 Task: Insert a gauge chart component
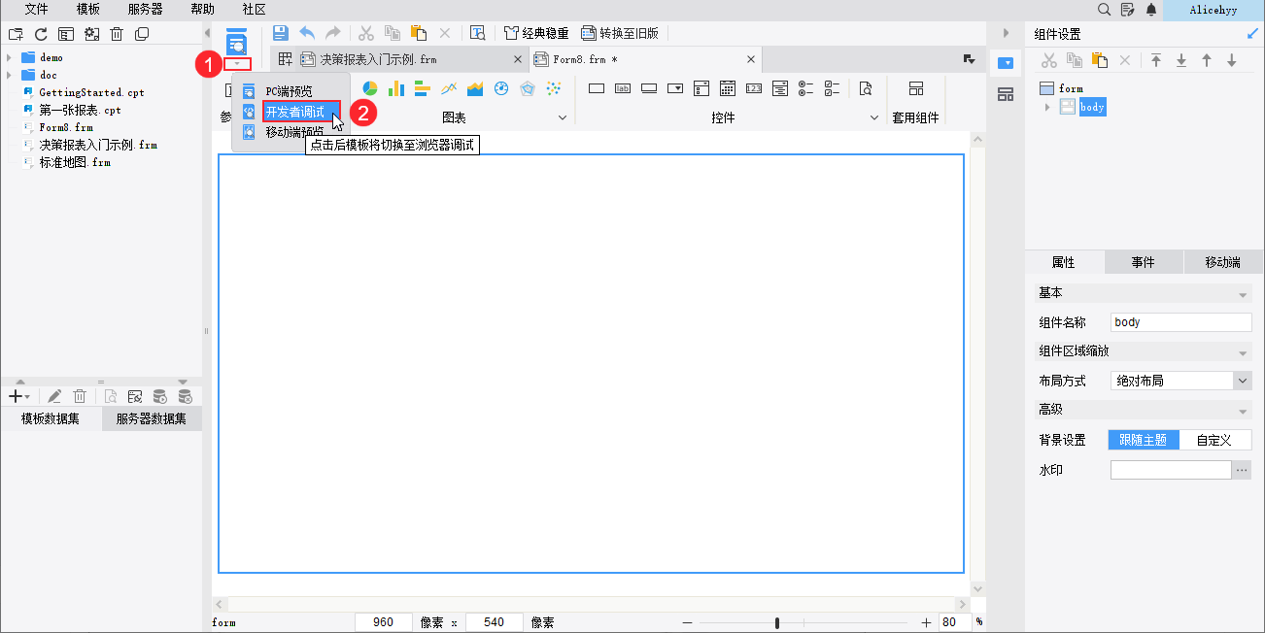coord(501,88)
